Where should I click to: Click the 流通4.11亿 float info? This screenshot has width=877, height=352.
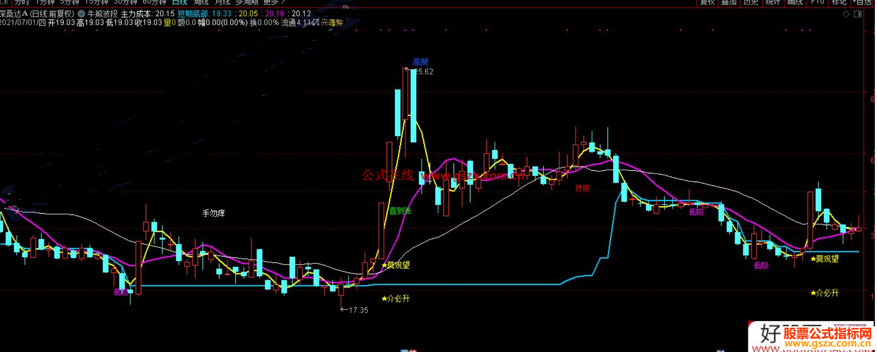pyautogui.click(x=300, y=23)
